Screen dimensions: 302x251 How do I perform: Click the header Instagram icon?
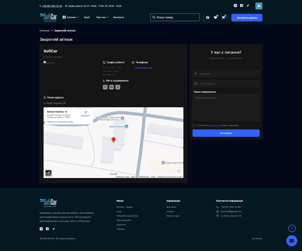pos(236,6)
